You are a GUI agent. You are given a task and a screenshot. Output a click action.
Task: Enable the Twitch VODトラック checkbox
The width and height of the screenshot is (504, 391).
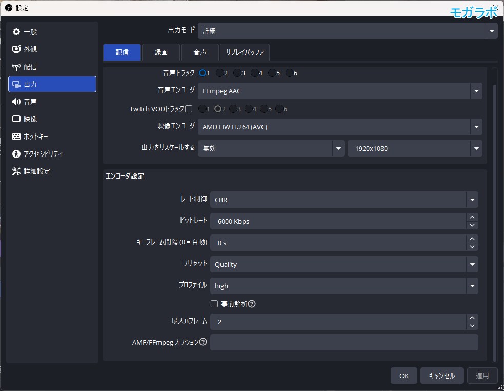189,109
